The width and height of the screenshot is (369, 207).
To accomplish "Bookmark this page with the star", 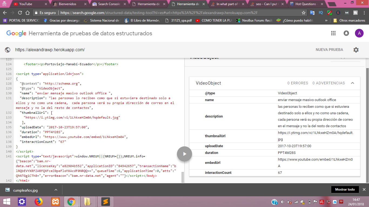I will click(304, 13).
